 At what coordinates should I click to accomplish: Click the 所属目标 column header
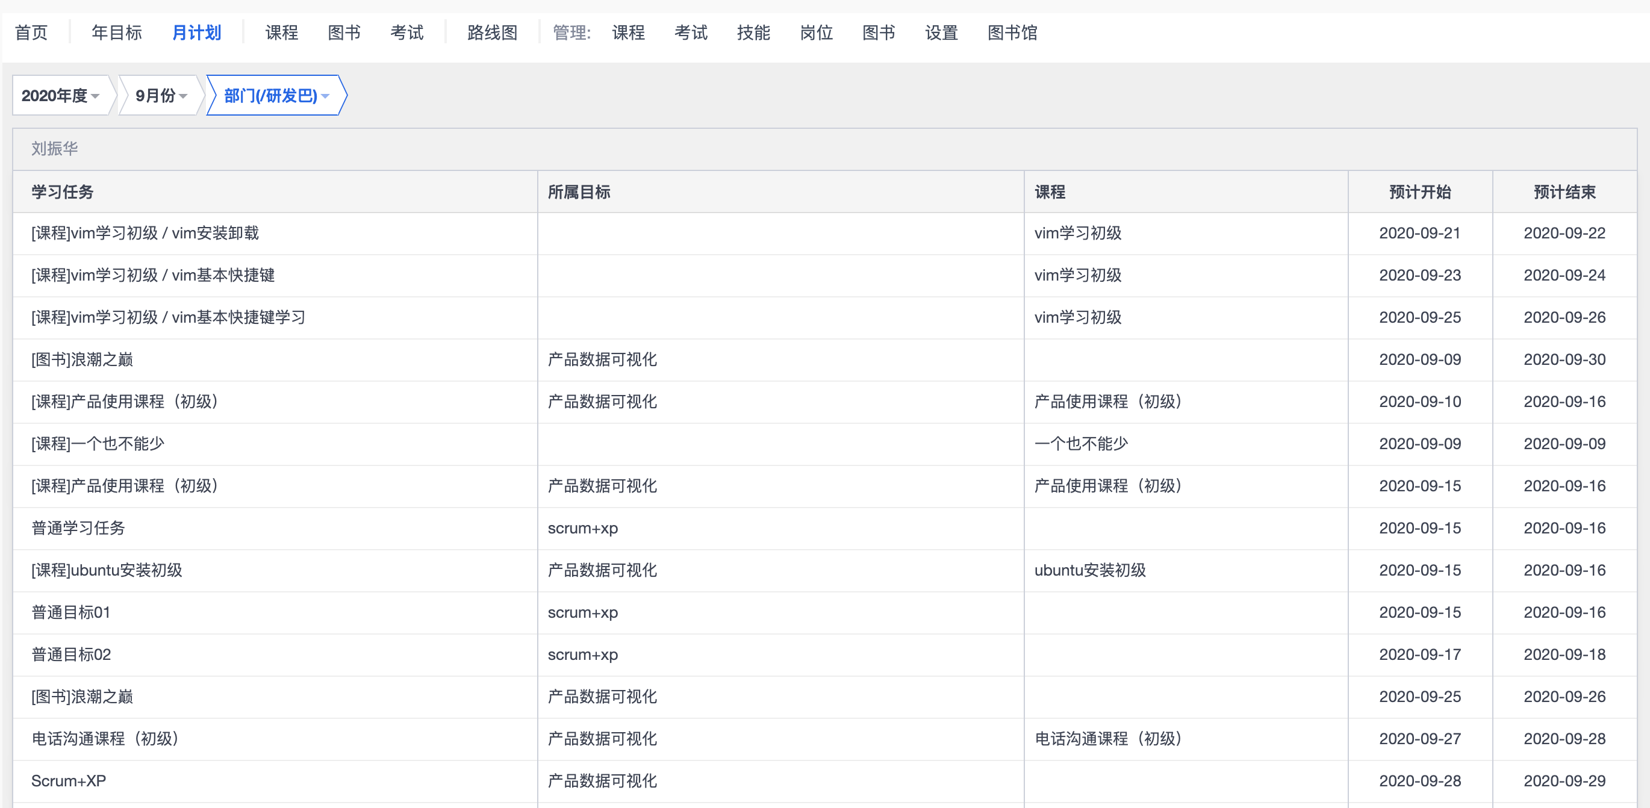579,192
